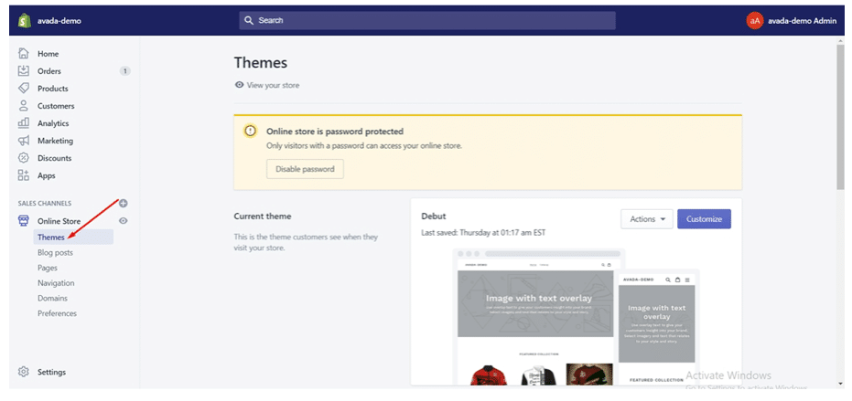This screenshot has width=852, height=401.
Task: Open Domains under Online Store
Action: click(x=52, y=298)
